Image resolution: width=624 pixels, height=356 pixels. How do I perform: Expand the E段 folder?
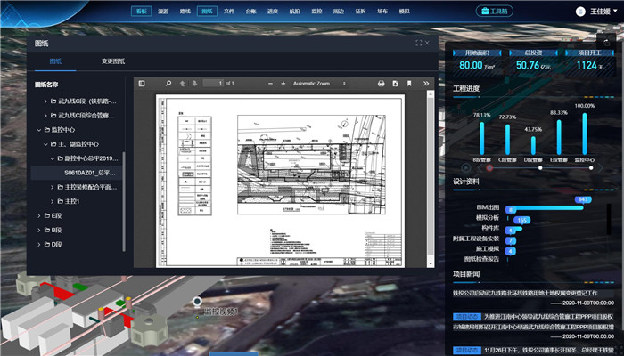(39, 215)
